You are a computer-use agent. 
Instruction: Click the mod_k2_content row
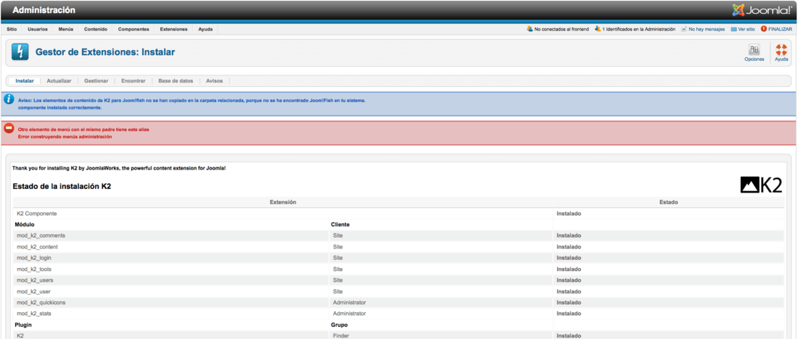click(x=398, y=247)
